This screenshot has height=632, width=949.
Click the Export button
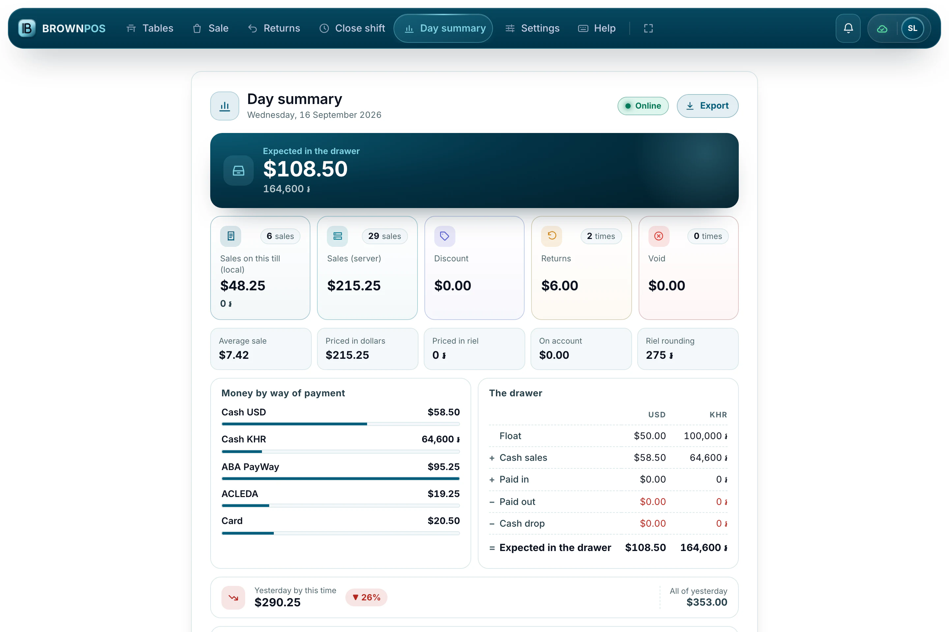tap(707, 106)
